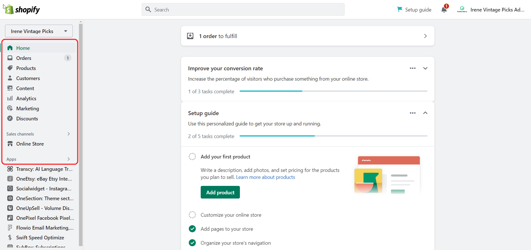Image resolution: width=531 pixels, height=250 pixels.
Task: Select Customize your online store task circle
Action: 192,215
